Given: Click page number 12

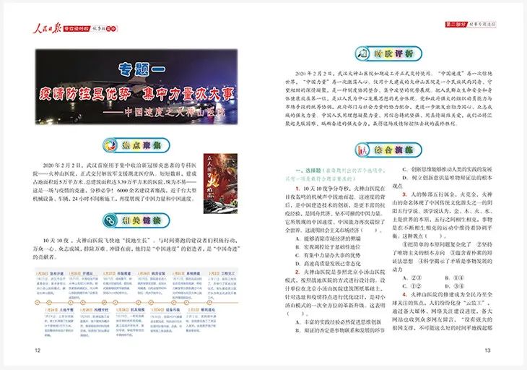Looking at the screenshot, I should click(x=38, y=350).
